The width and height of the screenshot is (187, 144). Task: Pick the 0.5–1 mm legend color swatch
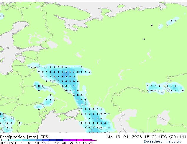click(x=12, y=140)
